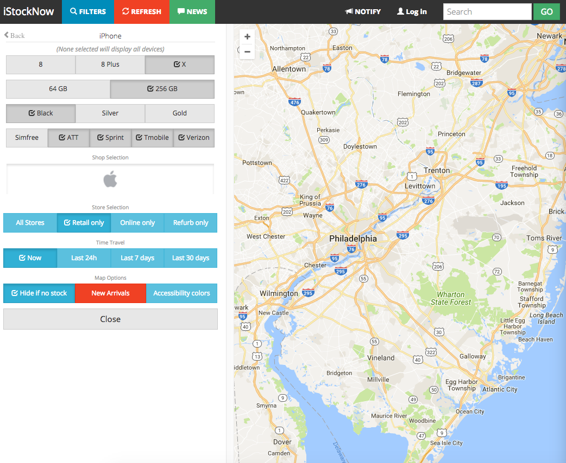Open the Filters panel

coord(88,11)
